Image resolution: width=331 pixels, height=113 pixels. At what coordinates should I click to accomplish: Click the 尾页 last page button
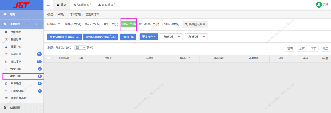325,48
